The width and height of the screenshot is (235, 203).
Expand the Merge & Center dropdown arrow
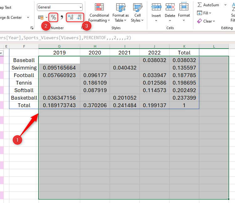coord(28,18)
